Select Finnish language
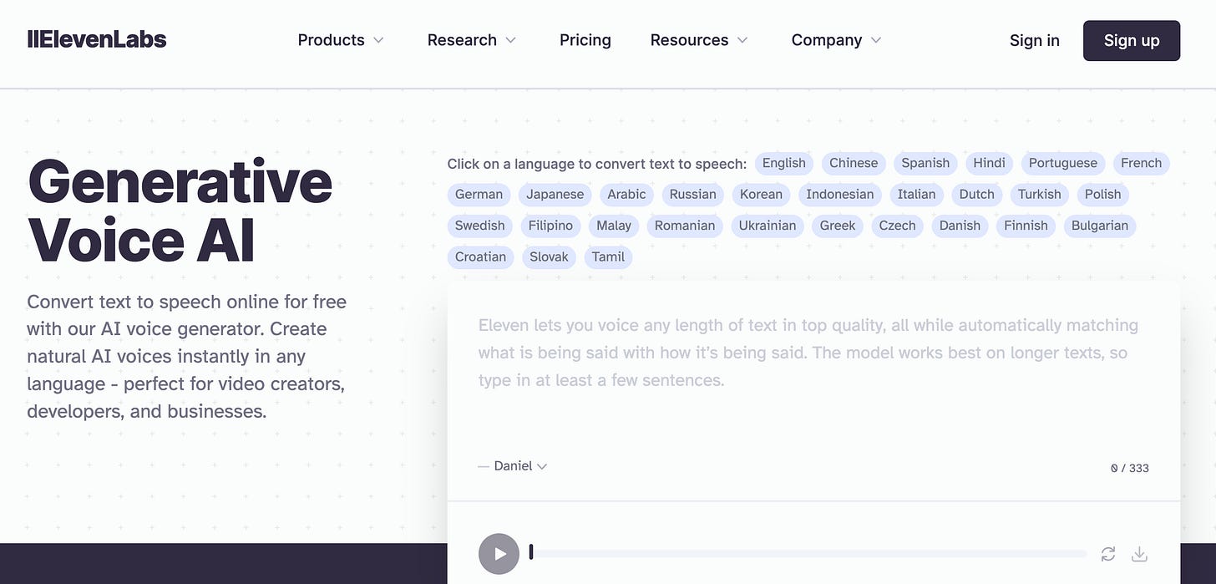 click(x=1026, y=226)
